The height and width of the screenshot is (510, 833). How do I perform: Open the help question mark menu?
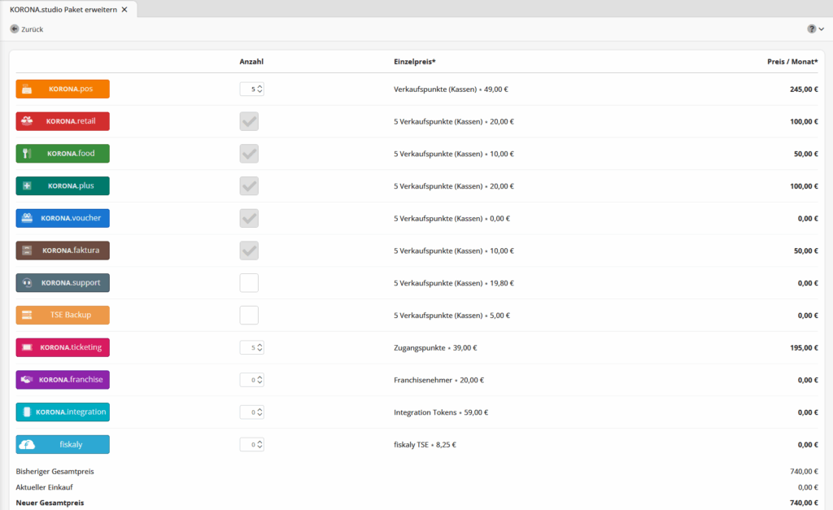click(x=815, y=29)
